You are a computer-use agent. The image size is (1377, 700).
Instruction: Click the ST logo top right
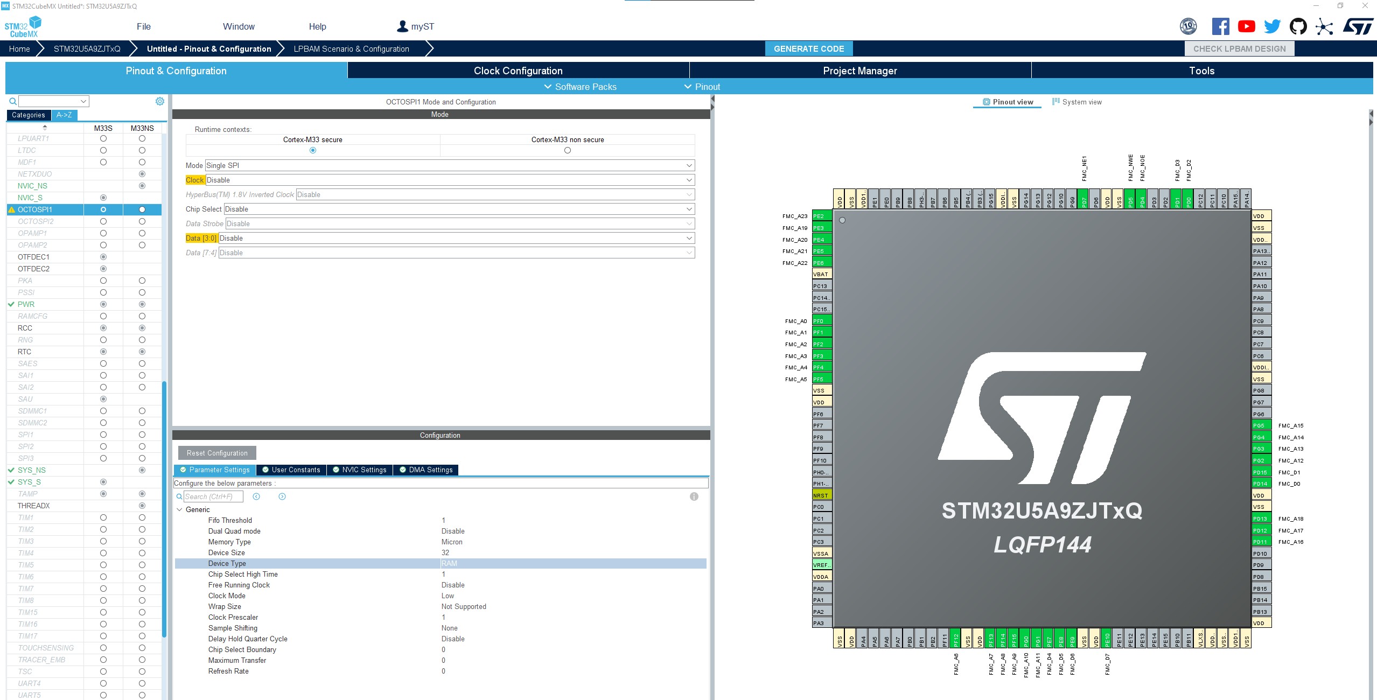1358,26
